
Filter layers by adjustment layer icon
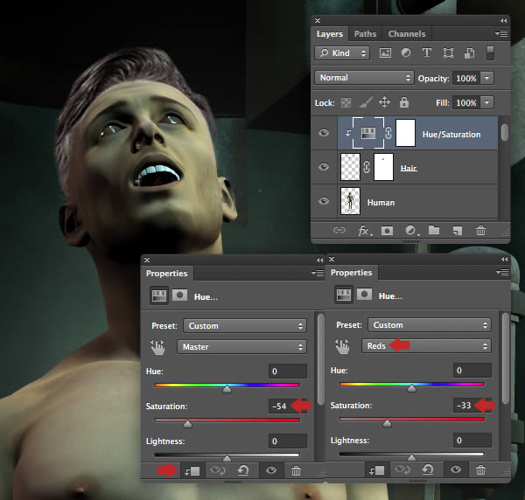click(406, 52)
